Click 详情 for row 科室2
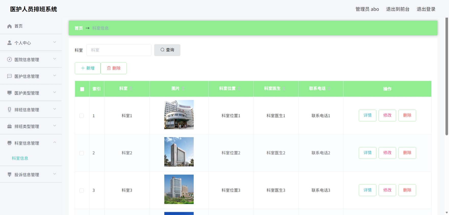Image resolution: width=449 pixels, height=215 pixels. 368,153
